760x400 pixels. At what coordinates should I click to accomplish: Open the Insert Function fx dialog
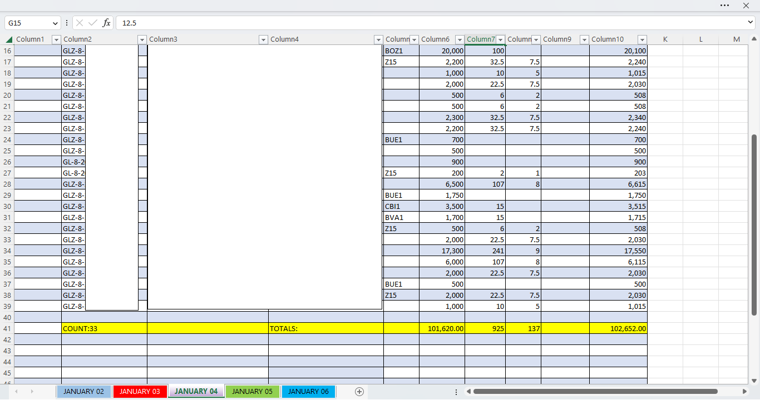(106, 23)
